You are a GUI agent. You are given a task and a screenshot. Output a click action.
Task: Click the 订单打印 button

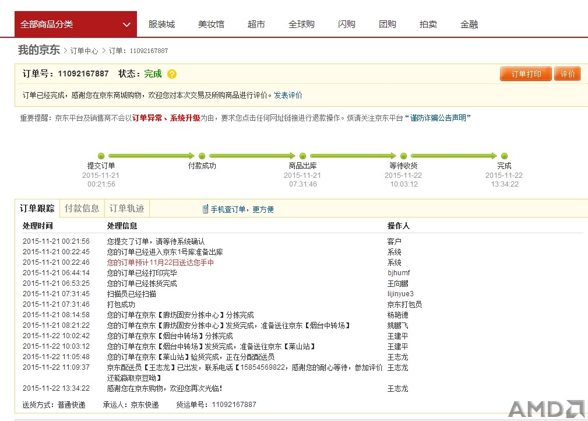pyautogui.click(x=526, y=74)
